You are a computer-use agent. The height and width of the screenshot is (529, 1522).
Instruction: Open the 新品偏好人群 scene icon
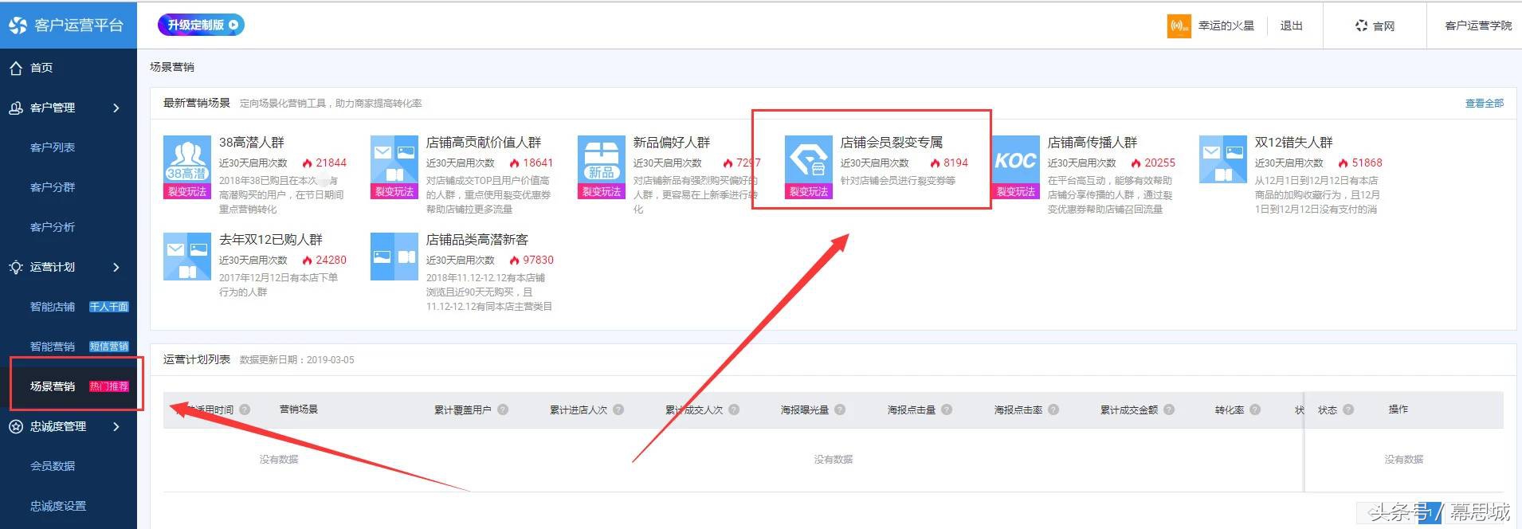(601, 167)
